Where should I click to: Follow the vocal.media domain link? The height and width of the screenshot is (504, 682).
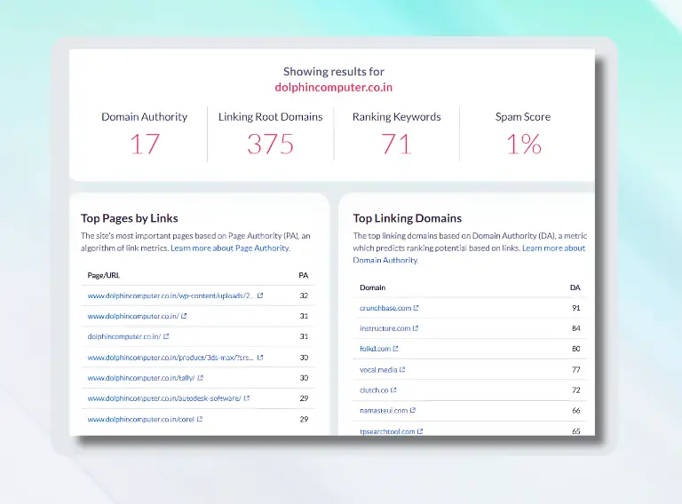(x=378, y=369)
